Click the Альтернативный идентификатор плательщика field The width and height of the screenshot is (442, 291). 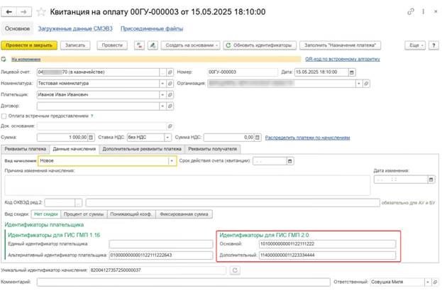click(x=161, y=256)
